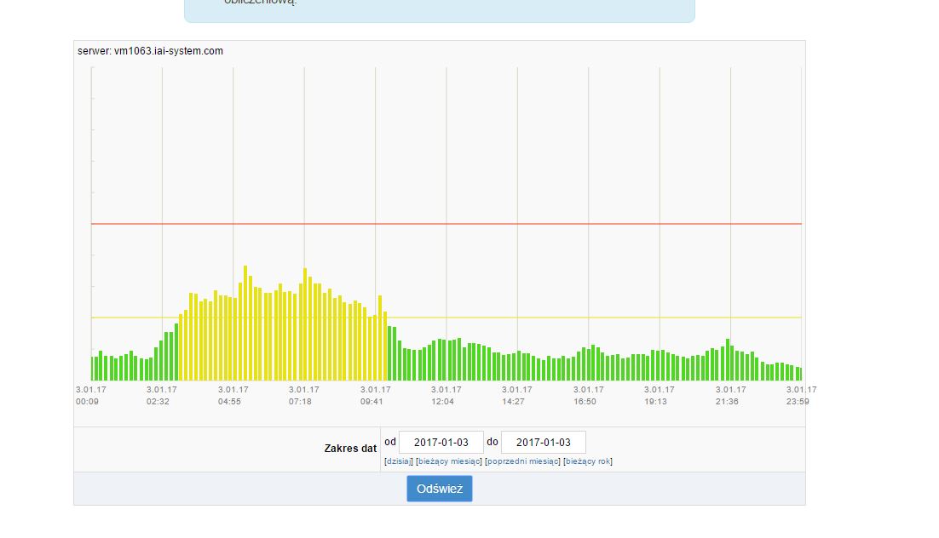Viewport: 939px width, 538px height.
Task: Select the 09:41 time axis label
Action: pyautogui.click(x=372, y=402)
